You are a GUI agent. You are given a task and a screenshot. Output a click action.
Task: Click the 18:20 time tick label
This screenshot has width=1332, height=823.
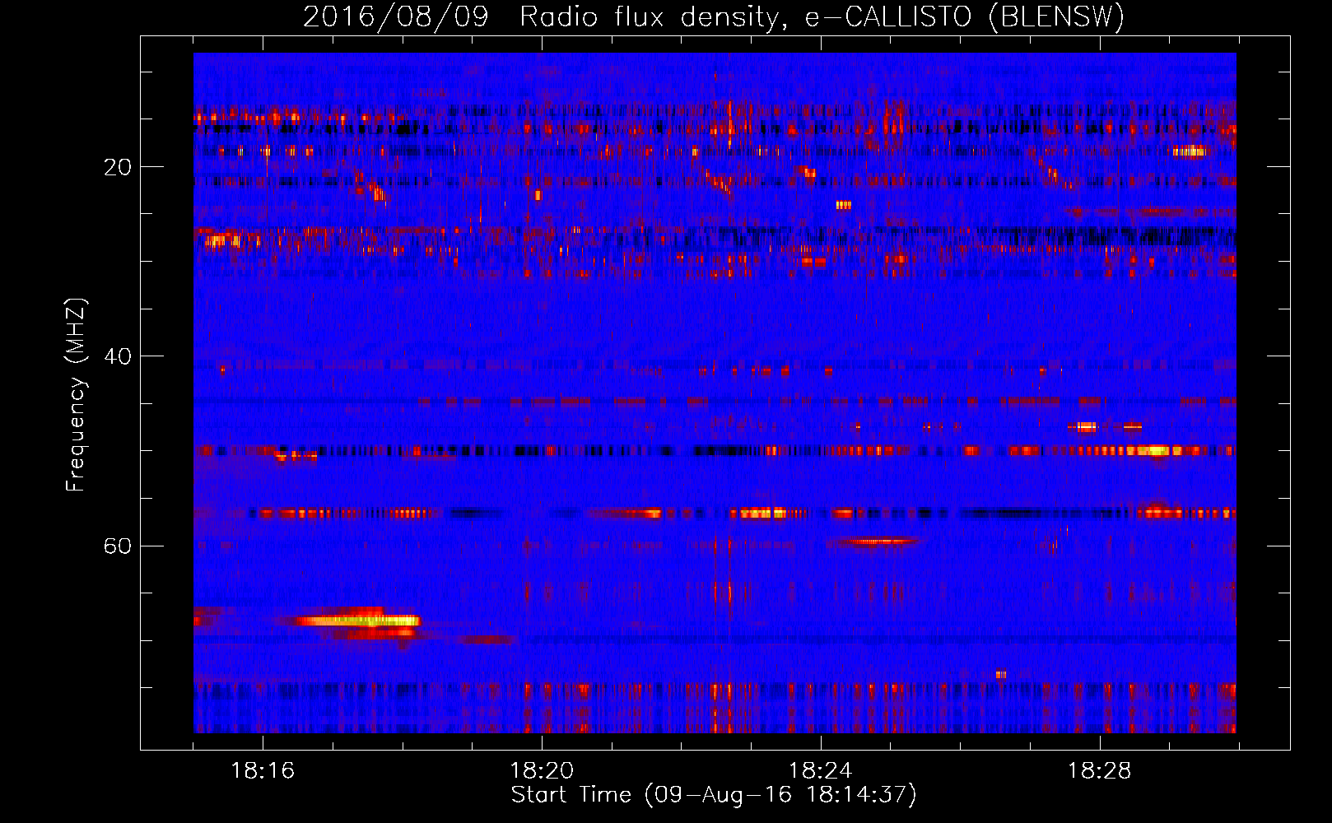point(542,771)
